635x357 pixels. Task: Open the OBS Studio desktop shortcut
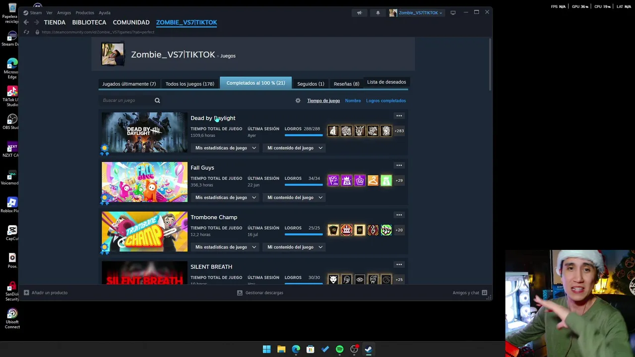(12, 121)
